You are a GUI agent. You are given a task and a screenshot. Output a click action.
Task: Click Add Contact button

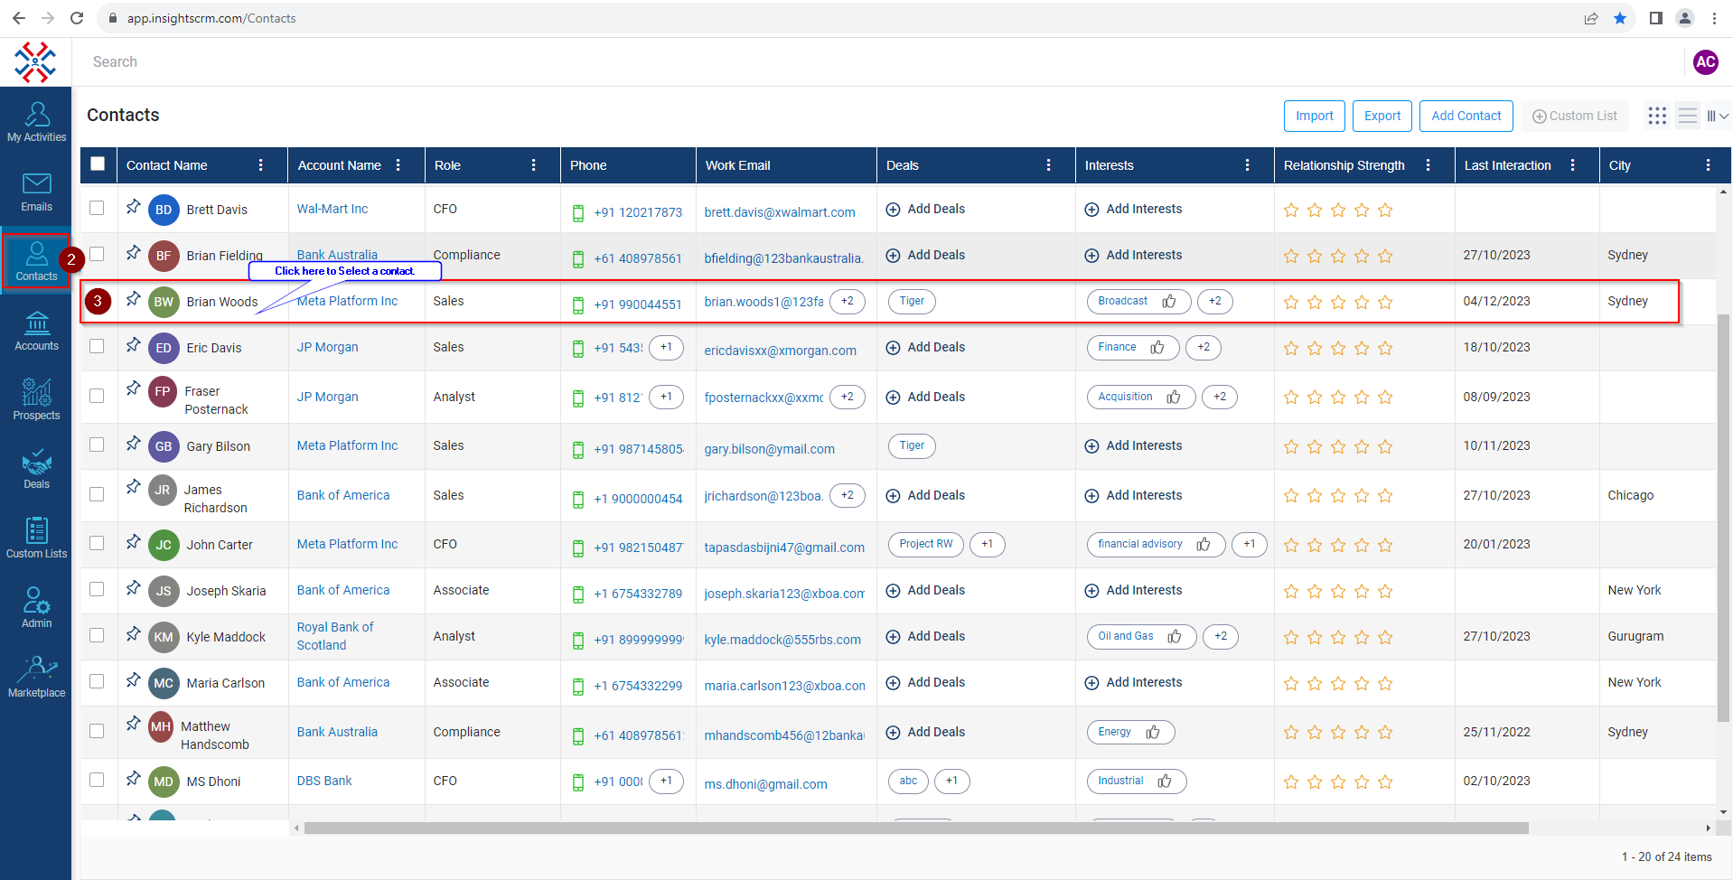[x=1466, y=116]
